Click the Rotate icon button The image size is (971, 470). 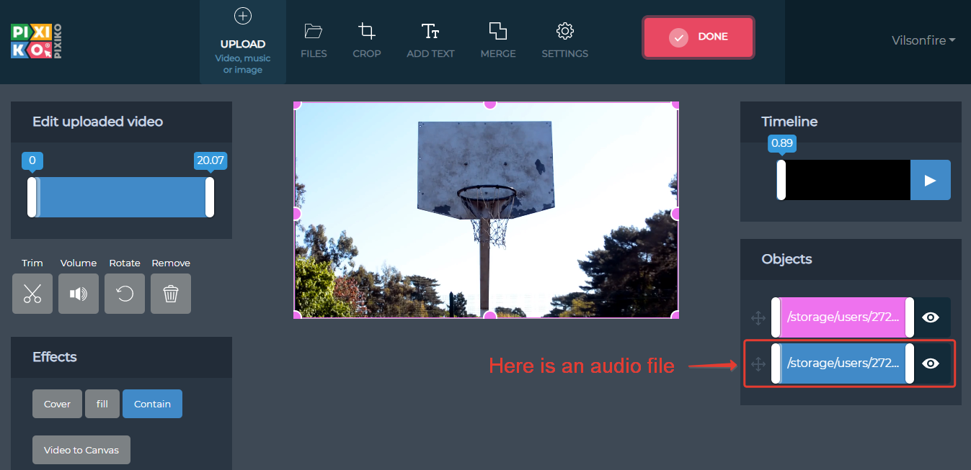[x=125, y=294]
